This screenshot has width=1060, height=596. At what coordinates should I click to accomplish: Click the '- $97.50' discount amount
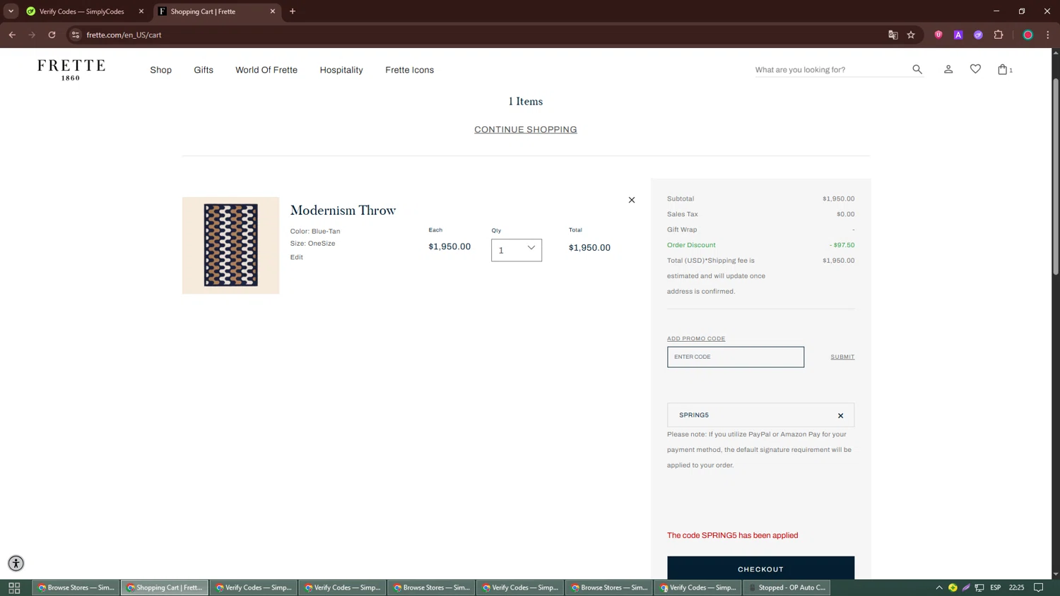842,245
